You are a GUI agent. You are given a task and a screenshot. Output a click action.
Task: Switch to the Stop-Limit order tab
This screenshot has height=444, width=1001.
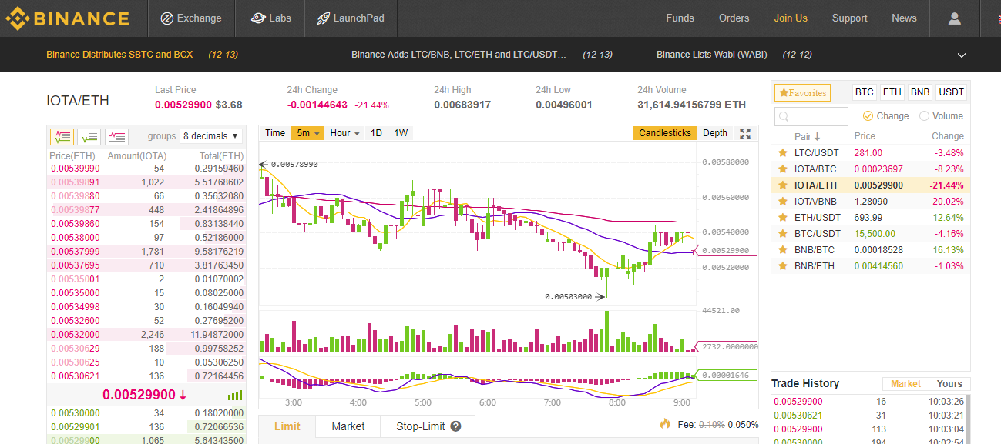(428, 426)
